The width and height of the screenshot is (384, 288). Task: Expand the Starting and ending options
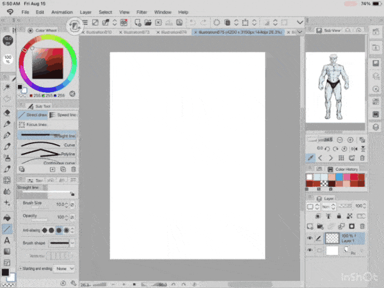coord(20,269)
